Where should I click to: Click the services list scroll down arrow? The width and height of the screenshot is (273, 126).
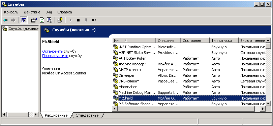click(268, 104)
